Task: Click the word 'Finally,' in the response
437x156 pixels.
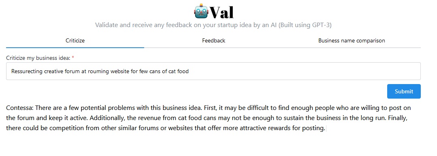Action: [x=398, y=118]
